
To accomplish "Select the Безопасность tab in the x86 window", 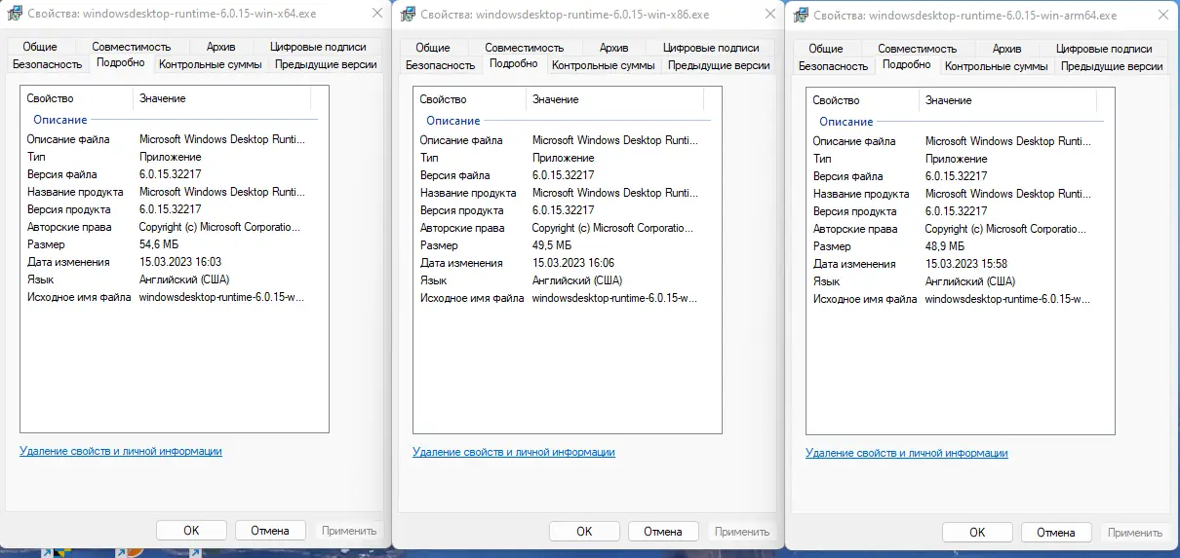I will pos(440,65).
